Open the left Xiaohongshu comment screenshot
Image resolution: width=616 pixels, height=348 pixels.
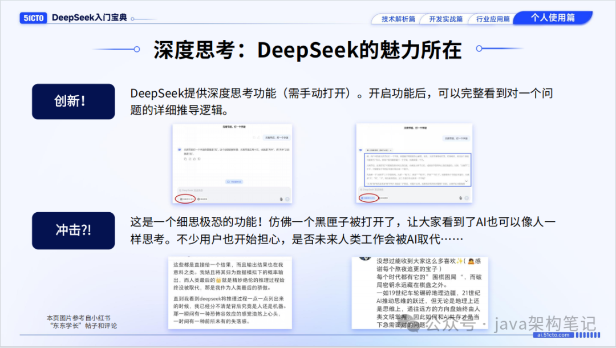point(230,293)
